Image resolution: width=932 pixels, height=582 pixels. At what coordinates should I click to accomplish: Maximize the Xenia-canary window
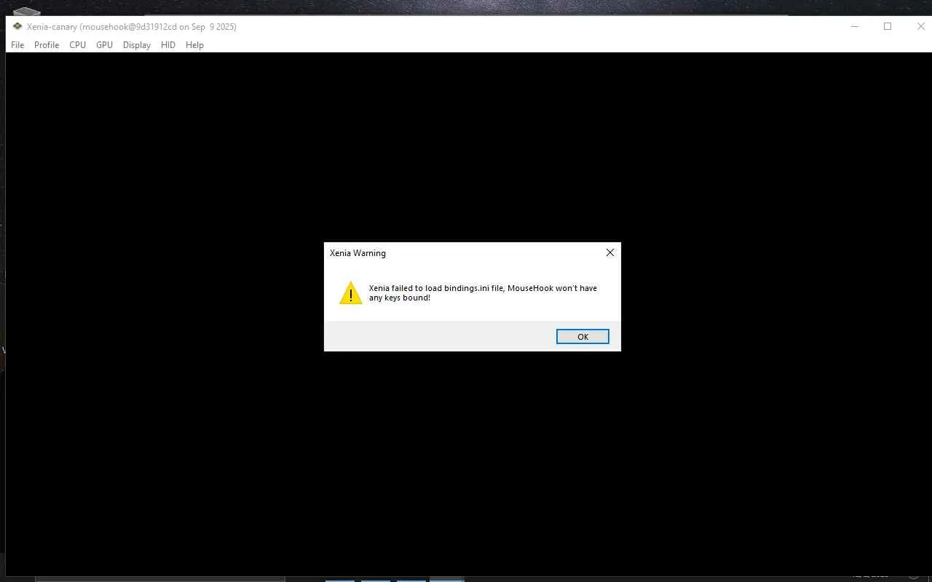(888, 26)
